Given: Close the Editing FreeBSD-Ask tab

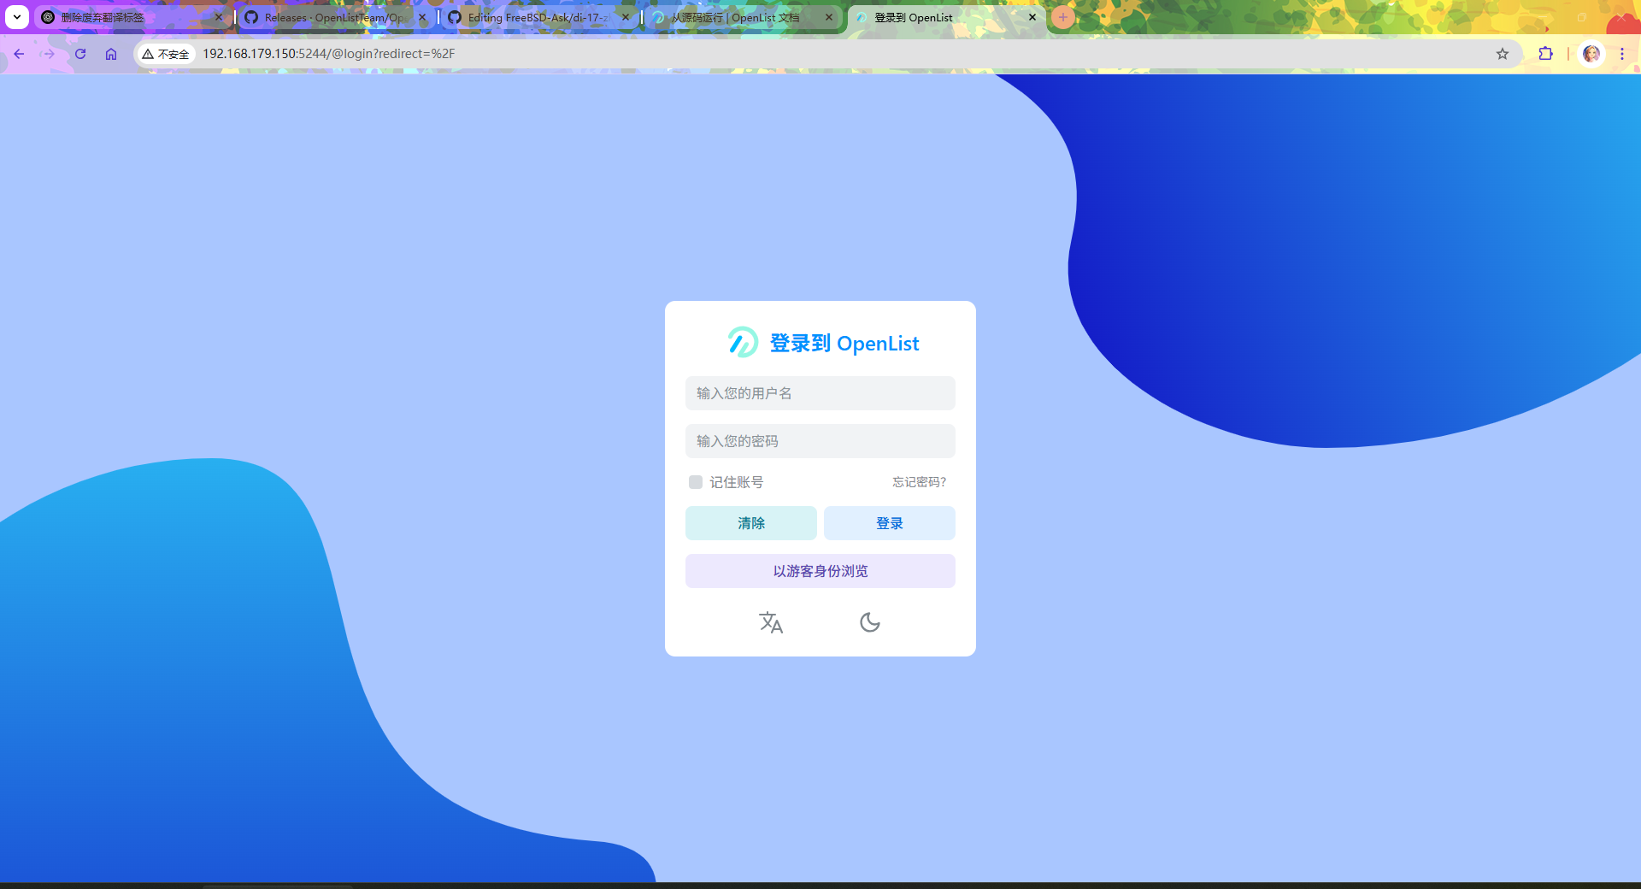Looking at the screenshot, I should point(626,17).
